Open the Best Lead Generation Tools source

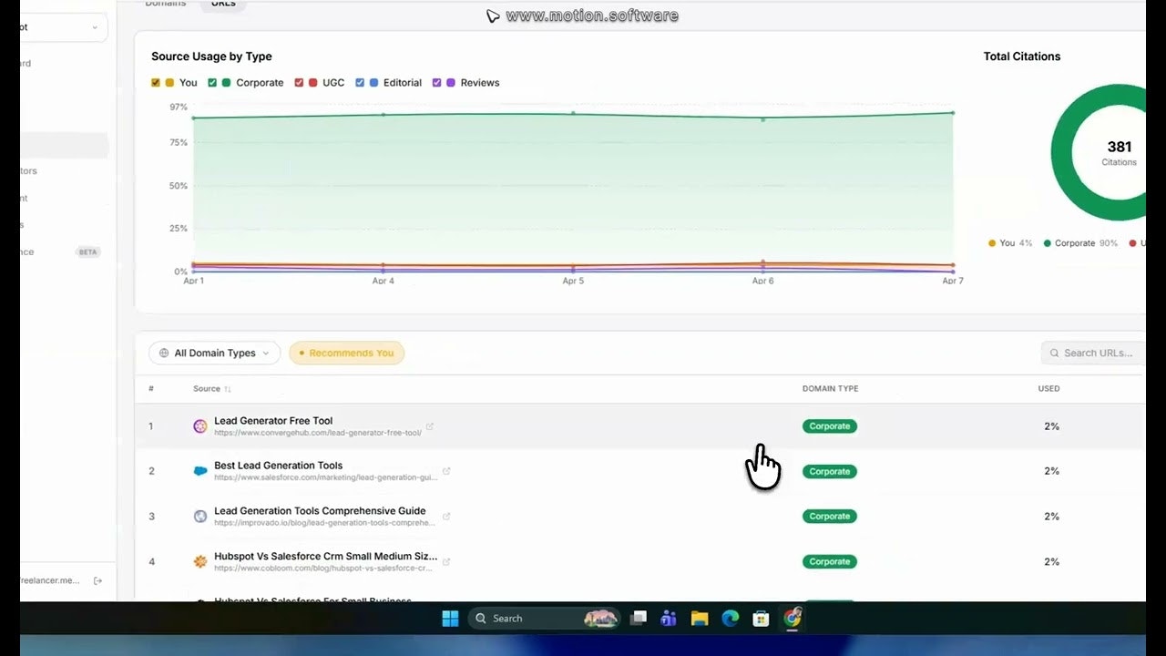tap(279, 466)
